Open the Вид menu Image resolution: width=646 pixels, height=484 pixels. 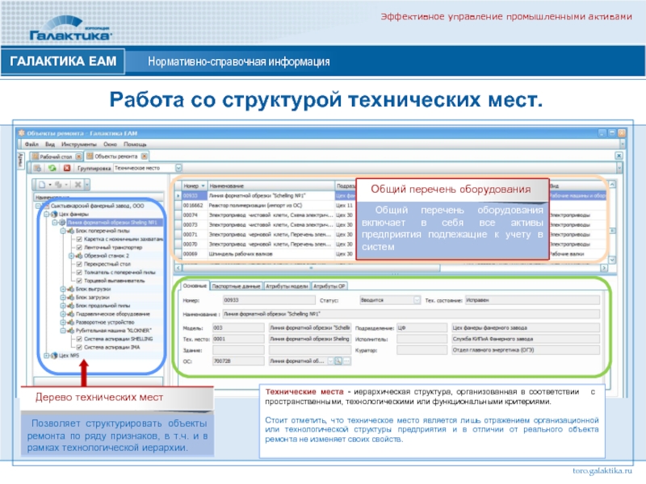tap(50, 144)
